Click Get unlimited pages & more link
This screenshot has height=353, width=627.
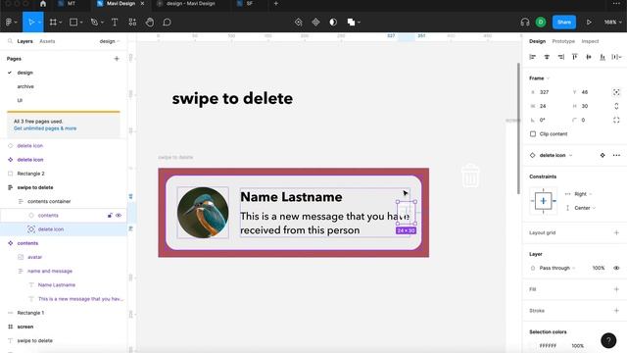pyautogui.click(x=45, y=128)
